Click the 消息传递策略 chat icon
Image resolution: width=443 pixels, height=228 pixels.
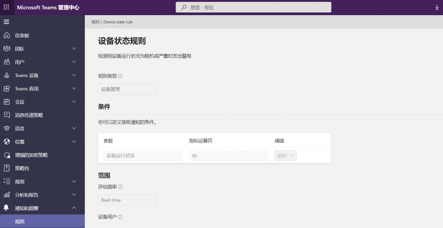click(x=6, y=115)
